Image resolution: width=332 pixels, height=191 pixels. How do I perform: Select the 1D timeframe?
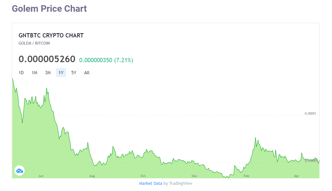coord(21,73)
